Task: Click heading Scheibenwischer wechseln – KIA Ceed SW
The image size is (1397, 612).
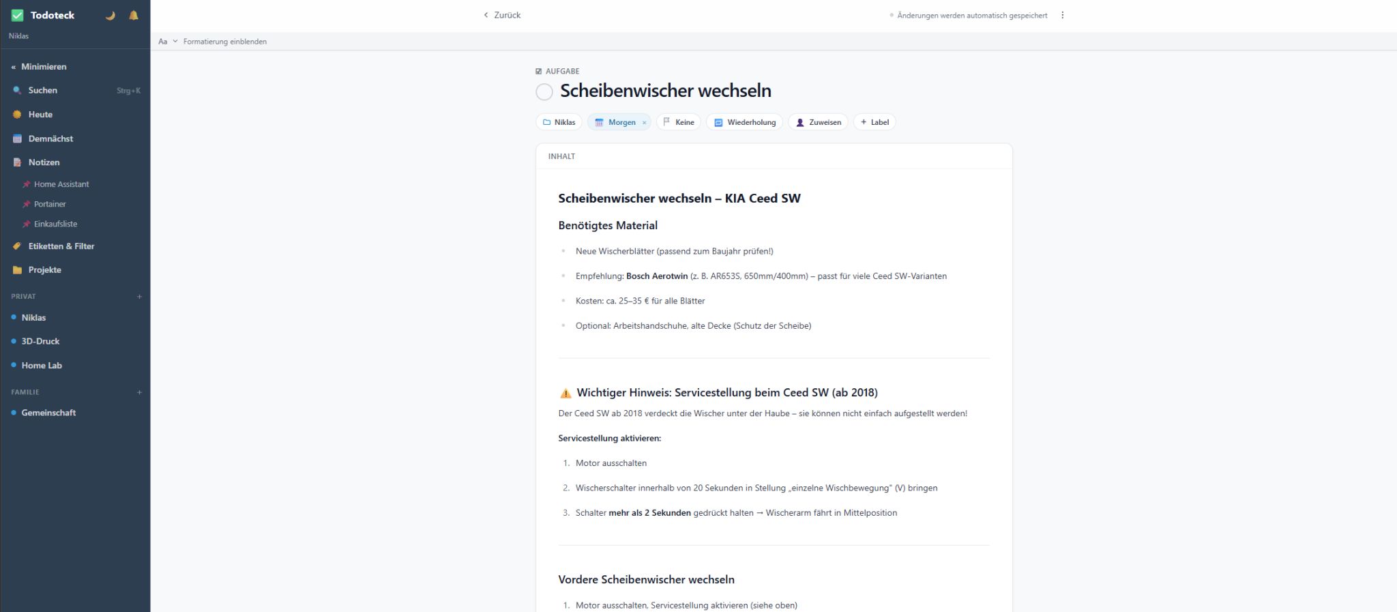Action: click(x=679, y=199)
